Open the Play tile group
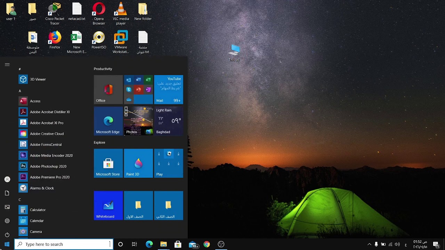 (168, 163)
